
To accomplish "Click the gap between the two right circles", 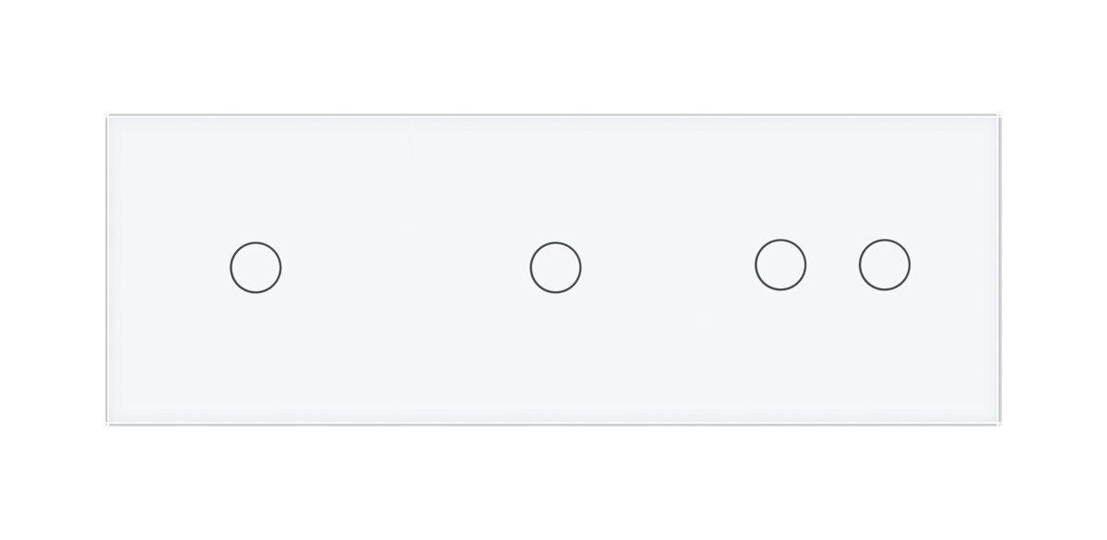I will click(x=832, y=265).
